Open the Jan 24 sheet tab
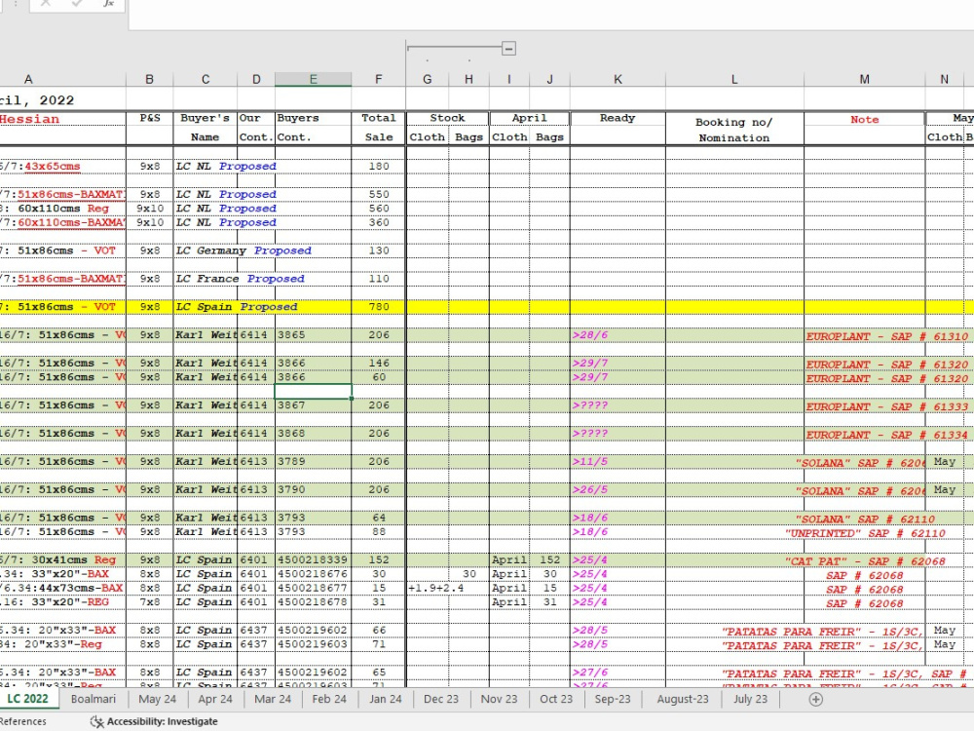The width and height of the screenshot is (974, 731). [x=385, y=699]
